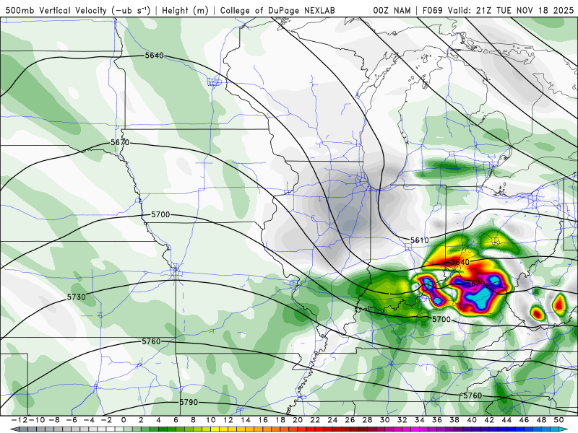The height and width of the screenshot is (433, 578).
Task: Click the color scale value 46
Action: [x=524, y=420]
